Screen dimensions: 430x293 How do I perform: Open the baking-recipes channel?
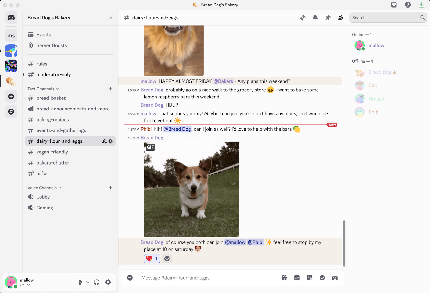pyautogui.click(x=53, y=119)
